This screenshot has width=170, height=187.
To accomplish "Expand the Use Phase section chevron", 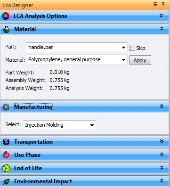I will [x=162, y=154].
